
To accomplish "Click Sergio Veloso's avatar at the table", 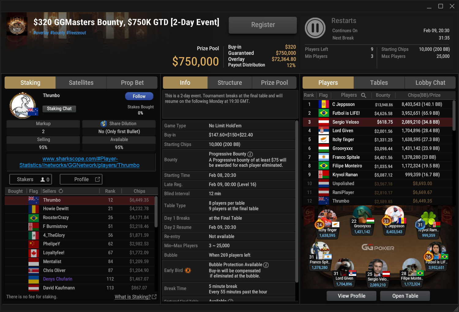I will 377,267.
